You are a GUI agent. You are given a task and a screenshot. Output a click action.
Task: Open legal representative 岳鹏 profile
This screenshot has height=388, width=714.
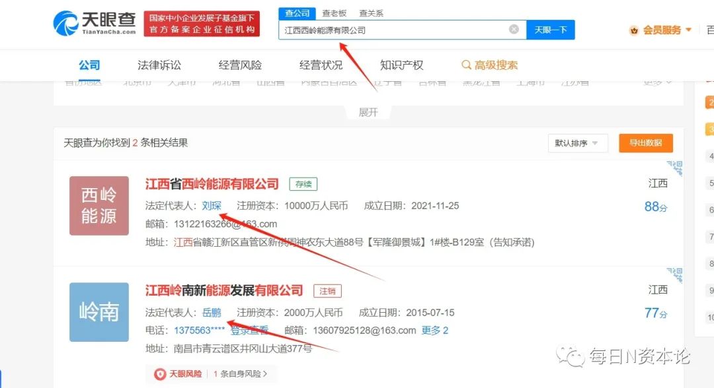tap(212, 313)
